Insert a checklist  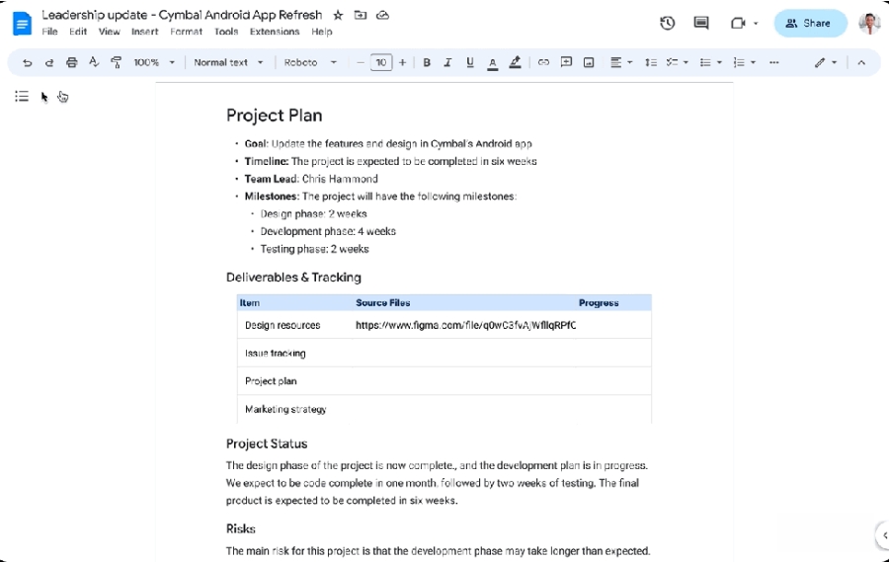672,62
